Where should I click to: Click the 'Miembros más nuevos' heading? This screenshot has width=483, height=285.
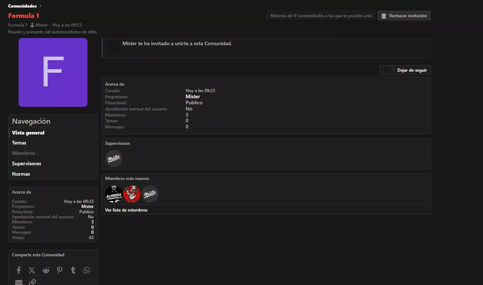pos(127,179)
